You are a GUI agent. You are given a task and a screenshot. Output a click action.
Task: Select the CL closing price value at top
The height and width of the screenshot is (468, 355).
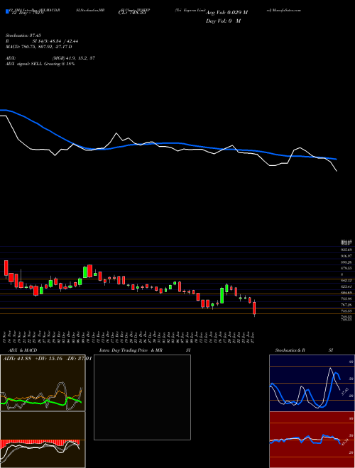point(132,13)
